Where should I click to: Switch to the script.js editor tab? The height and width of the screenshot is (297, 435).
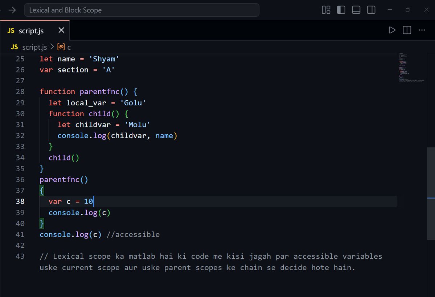click(x=31, y=30)
